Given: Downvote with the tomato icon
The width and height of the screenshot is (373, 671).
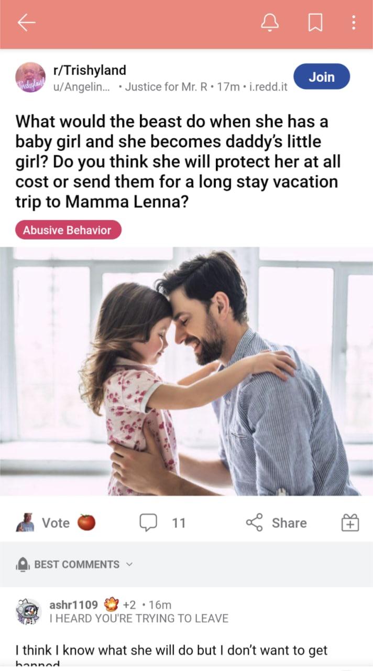Looking at the screenshot, I should pos(86,523).
